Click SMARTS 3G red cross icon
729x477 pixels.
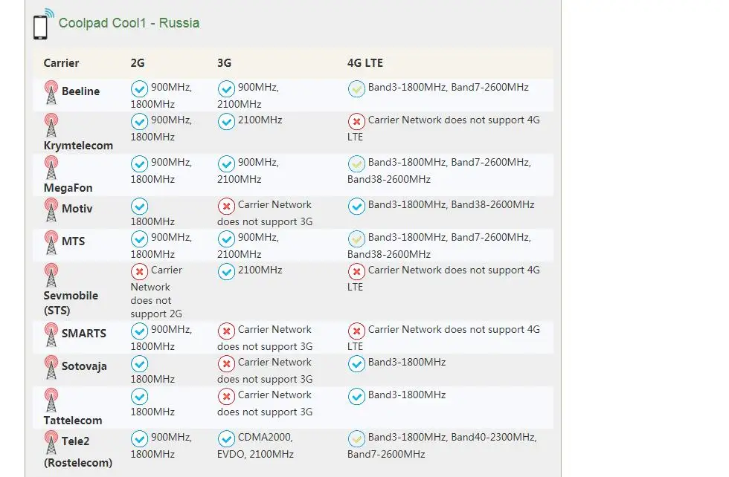click(226, 331)
